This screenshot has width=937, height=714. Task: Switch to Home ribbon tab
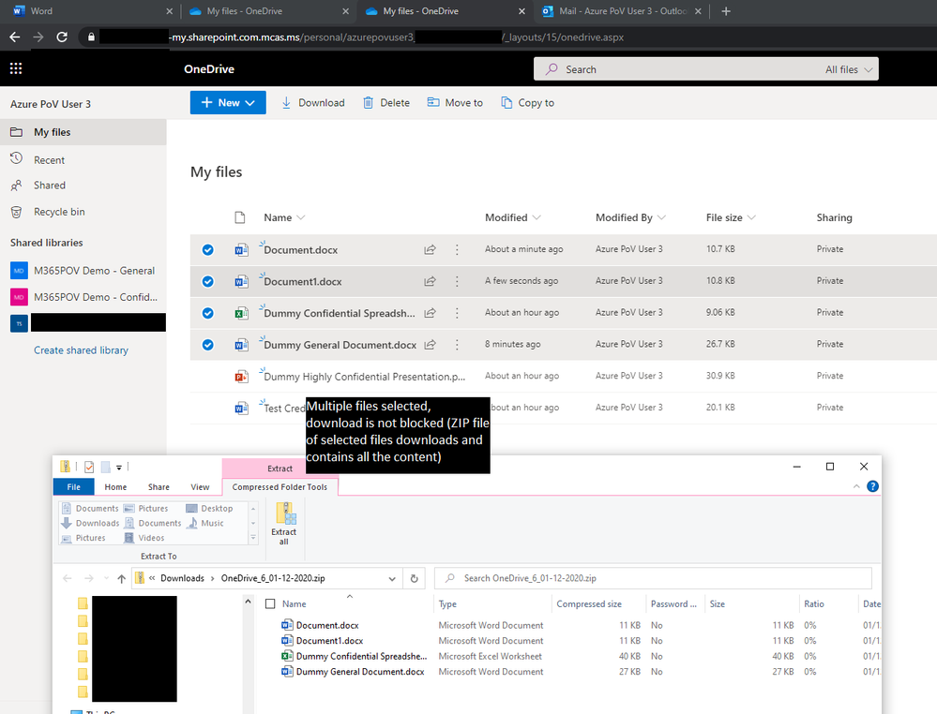(x=115, y=487)
